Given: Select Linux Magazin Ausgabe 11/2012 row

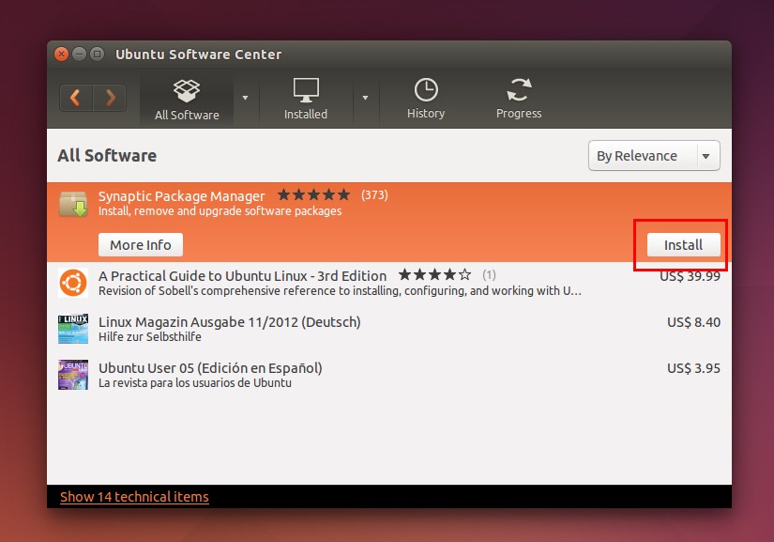Looking at the screenshot, I should (389, 329).
